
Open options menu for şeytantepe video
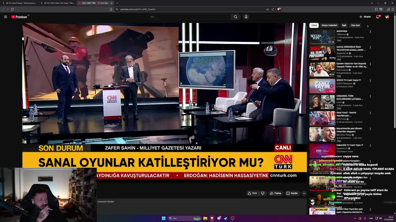pyautogui.click(x=370, y=31)
